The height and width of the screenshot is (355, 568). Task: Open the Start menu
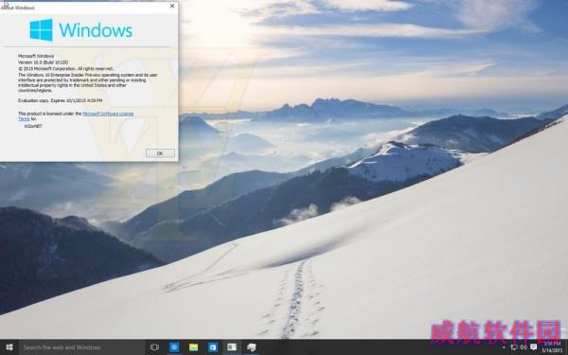pos(9,347)
